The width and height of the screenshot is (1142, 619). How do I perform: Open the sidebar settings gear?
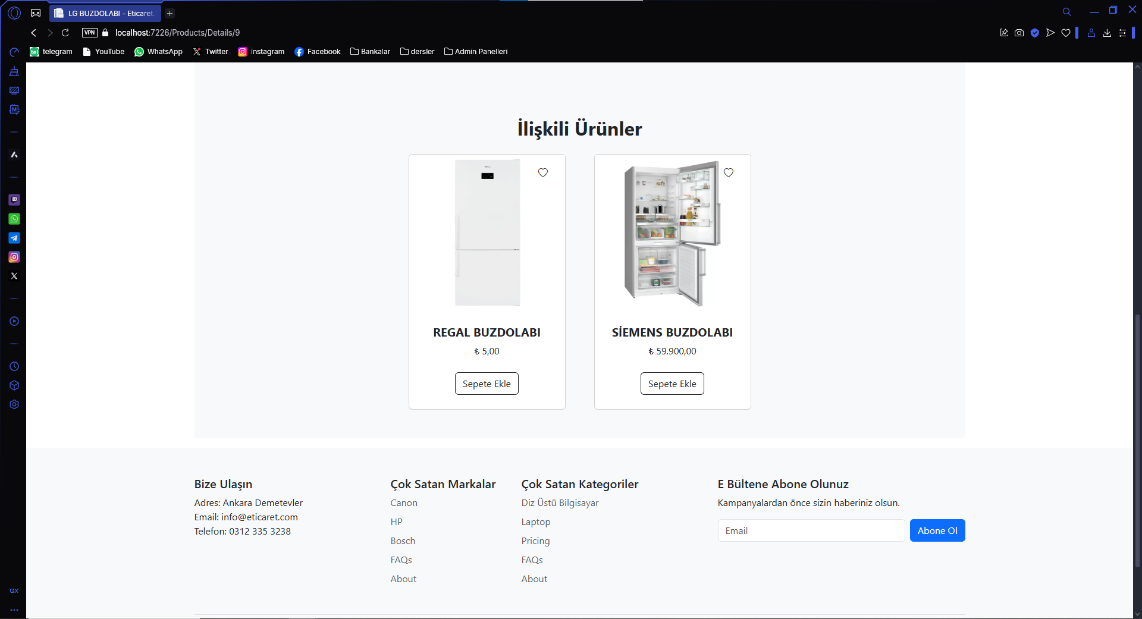(14, 404)
